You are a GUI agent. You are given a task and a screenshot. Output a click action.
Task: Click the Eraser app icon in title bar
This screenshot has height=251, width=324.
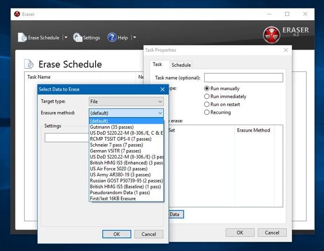point(17,14)
